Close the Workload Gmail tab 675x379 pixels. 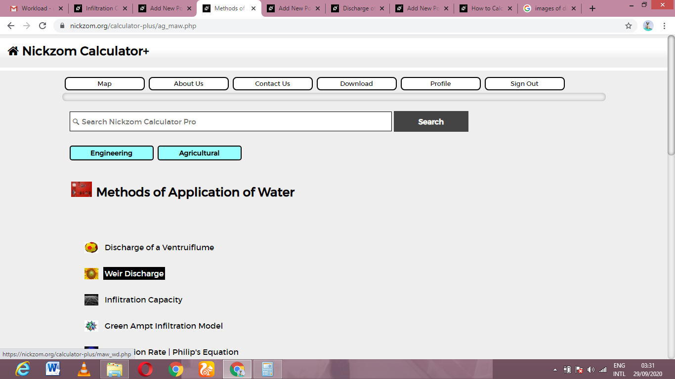tap(61, 8)
